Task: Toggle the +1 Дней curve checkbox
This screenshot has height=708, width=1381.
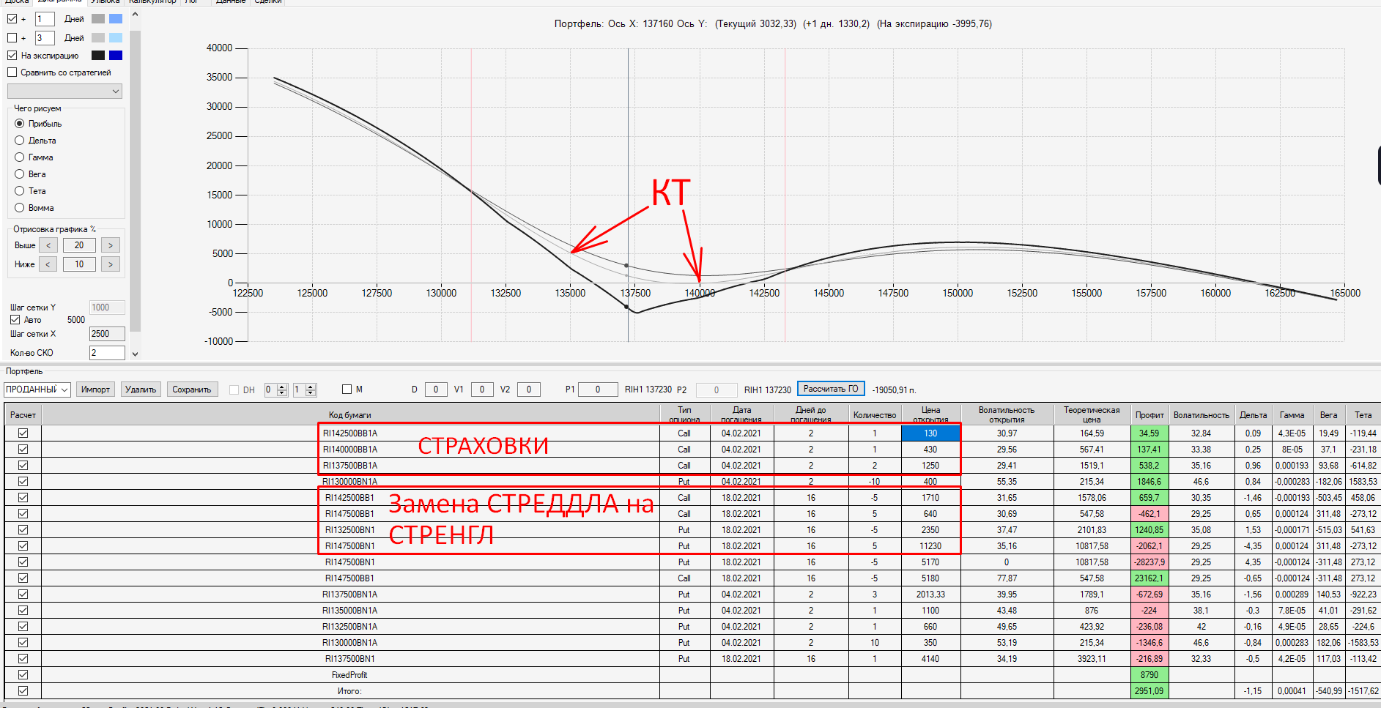Action: coord(12,19)
